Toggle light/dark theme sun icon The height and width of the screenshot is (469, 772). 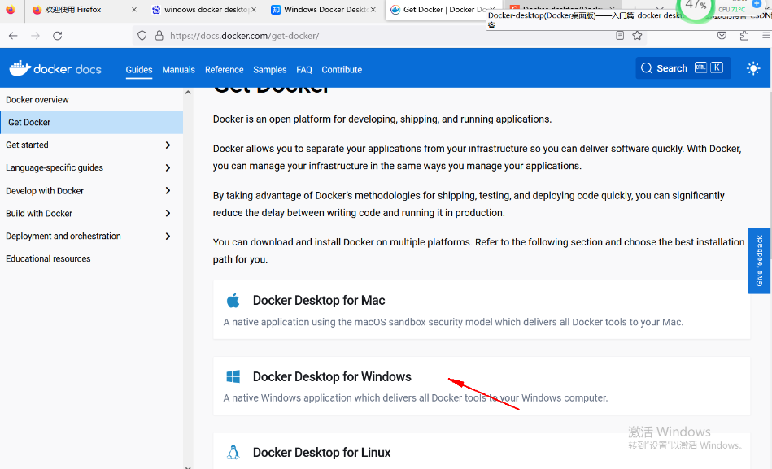point(752,68)
